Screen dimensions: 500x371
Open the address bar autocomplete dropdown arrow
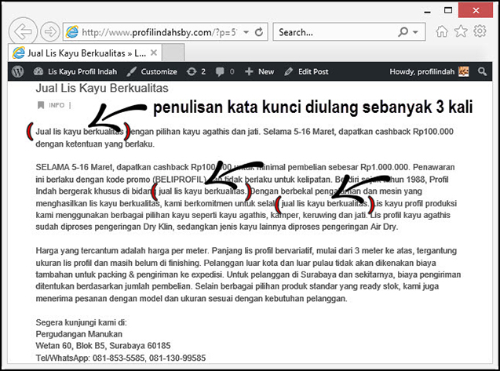[246, 32]
